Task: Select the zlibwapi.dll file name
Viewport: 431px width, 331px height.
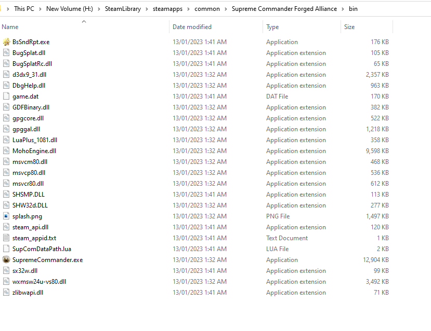Action: pos(28,293)
